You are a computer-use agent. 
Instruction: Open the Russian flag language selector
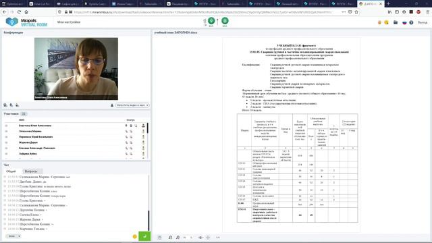(x=404, y=22)
